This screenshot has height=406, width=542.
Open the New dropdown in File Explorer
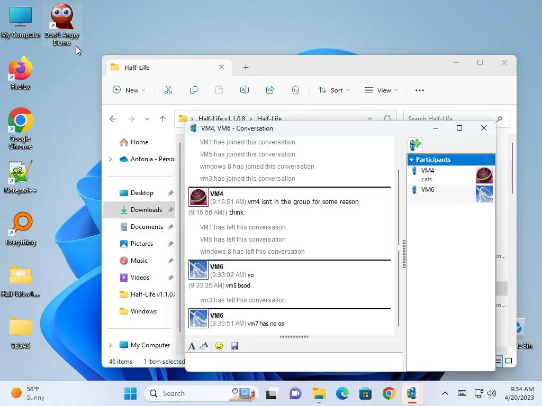[129, 90]
